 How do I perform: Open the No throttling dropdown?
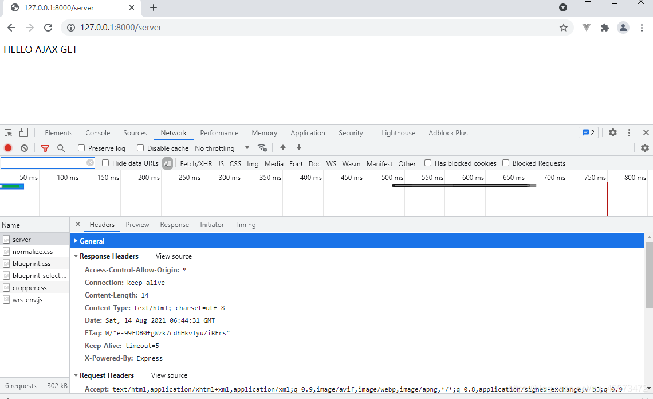coord(222,148)
